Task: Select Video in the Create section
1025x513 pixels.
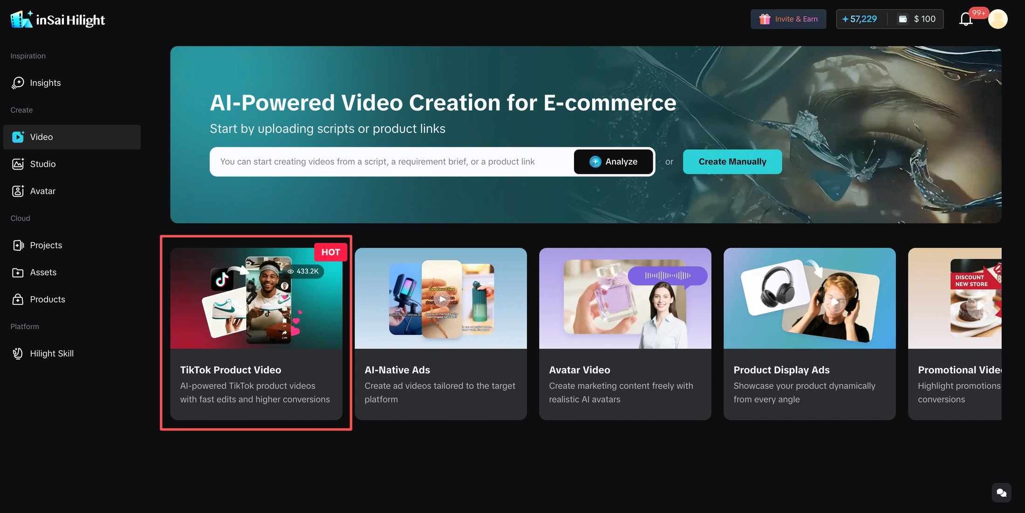Action: [x=71, y=137]
